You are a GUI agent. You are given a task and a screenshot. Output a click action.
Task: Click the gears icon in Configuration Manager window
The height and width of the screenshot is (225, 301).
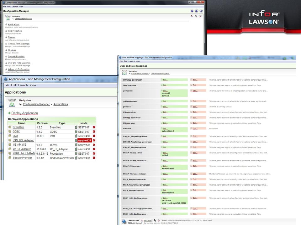(x=196, y=16)
